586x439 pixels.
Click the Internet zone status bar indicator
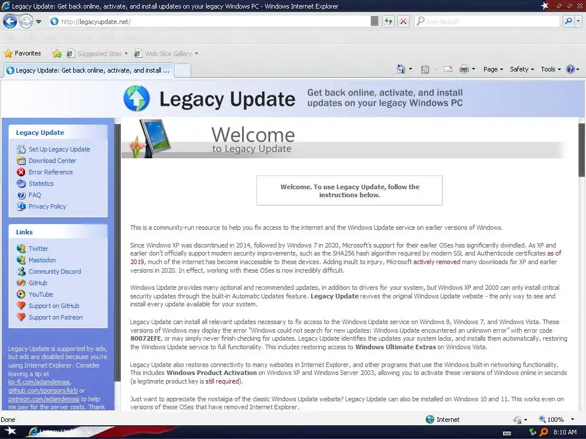coord(443,420)
